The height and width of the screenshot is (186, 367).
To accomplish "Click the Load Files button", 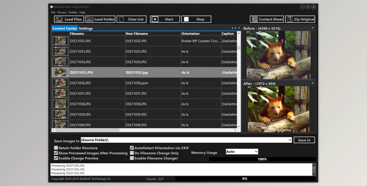I will [69, 19].
